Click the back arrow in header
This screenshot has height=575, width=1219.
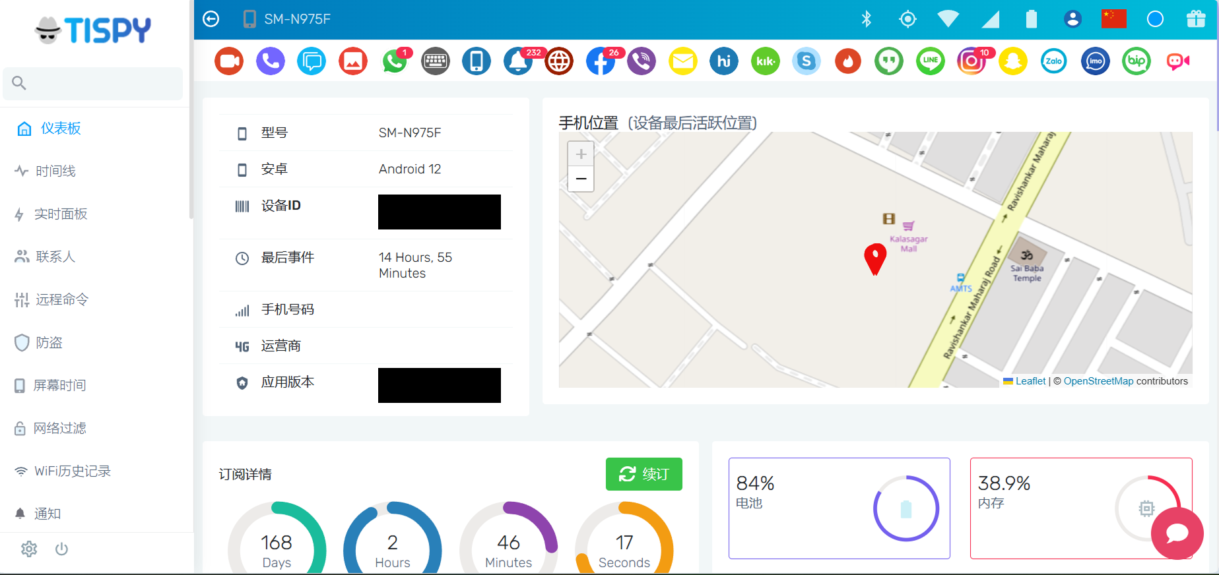click(211, 19)
